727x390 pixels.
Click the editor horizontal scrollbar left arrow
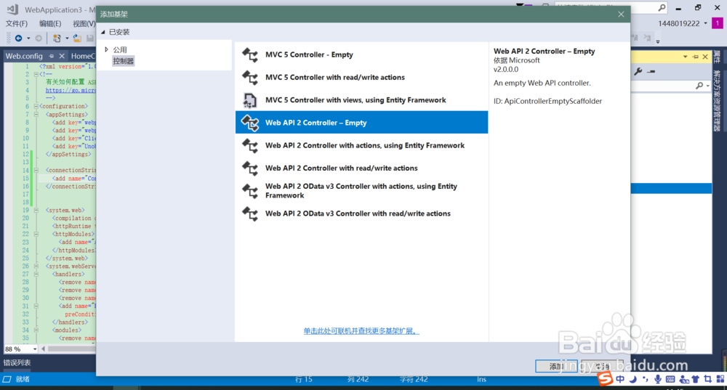click(43, 349)
